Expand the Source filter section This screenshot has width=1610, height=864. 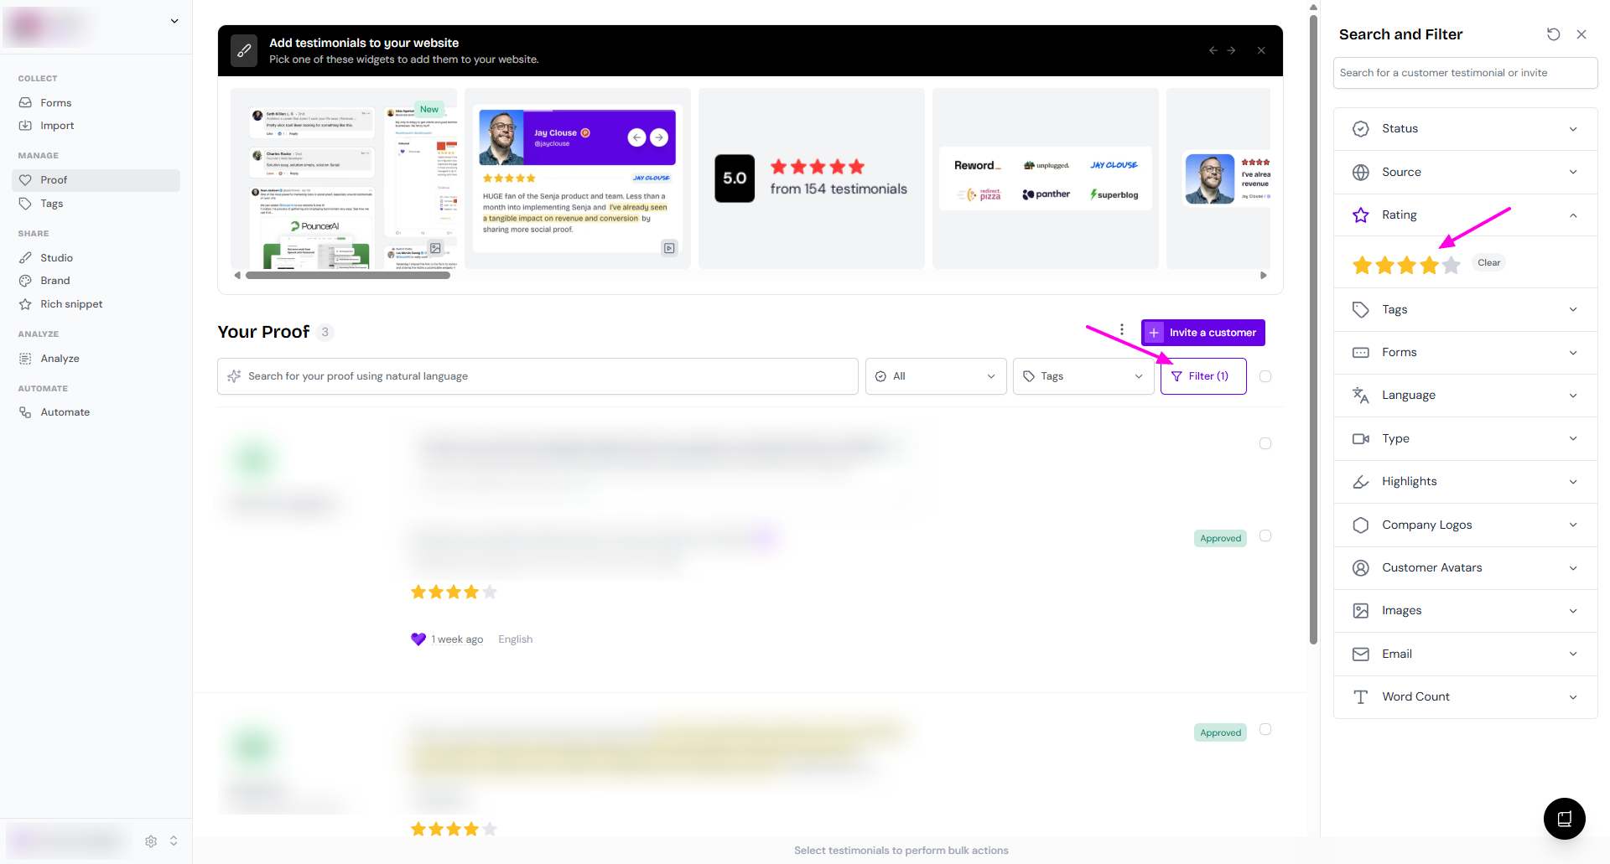pyautogui.click(x=1465, y=172)
